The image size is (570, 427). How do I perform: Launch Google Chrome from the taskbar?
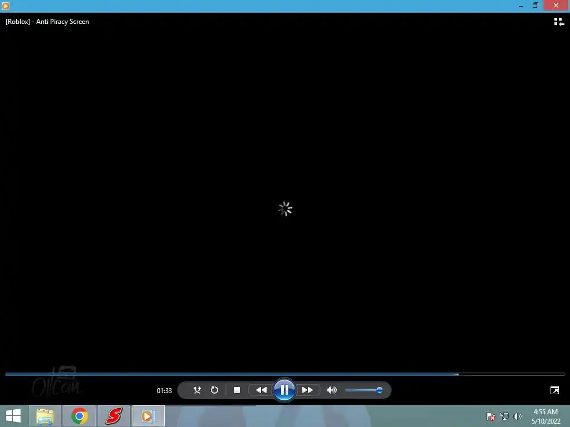pyautogui.click(x=79, y=416)
